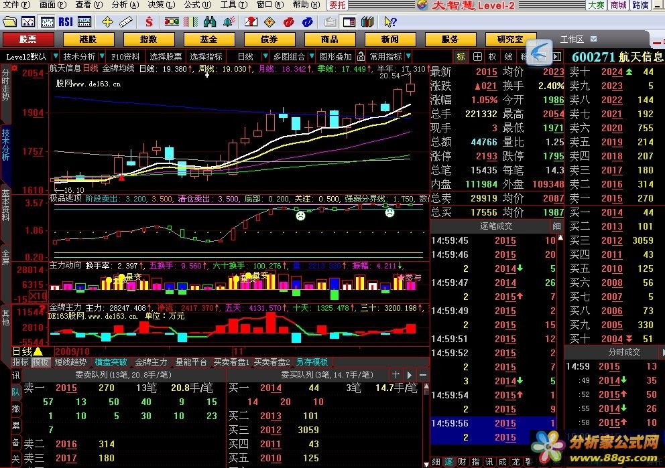Viewport: 665px width, 468px height.
Task: Click the yellow four-way move arrows icon
Action: point(107,21)
